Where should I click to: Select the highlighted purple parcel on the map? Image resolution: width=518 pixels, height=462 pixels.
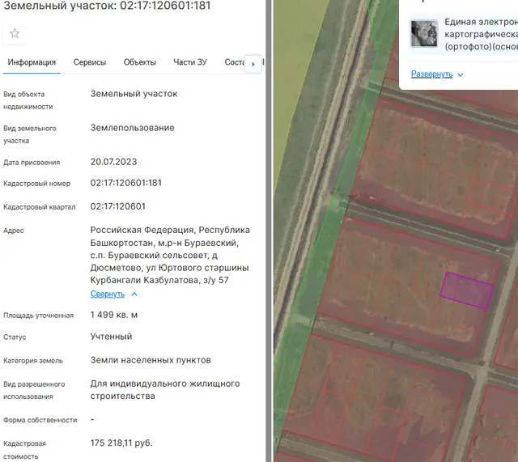pos(467,291)
